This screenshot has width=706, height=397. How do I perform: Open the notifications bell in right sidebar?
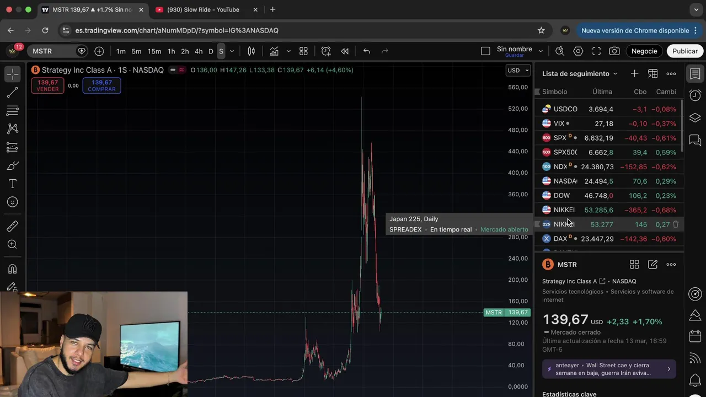pos(695,380)
